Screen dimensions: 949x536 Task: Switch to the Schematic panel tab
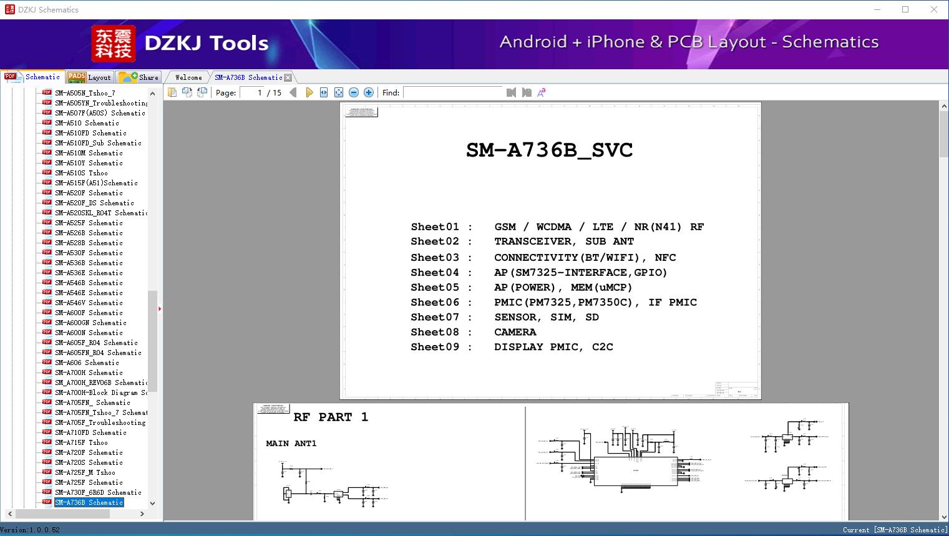tap(32, 77)
